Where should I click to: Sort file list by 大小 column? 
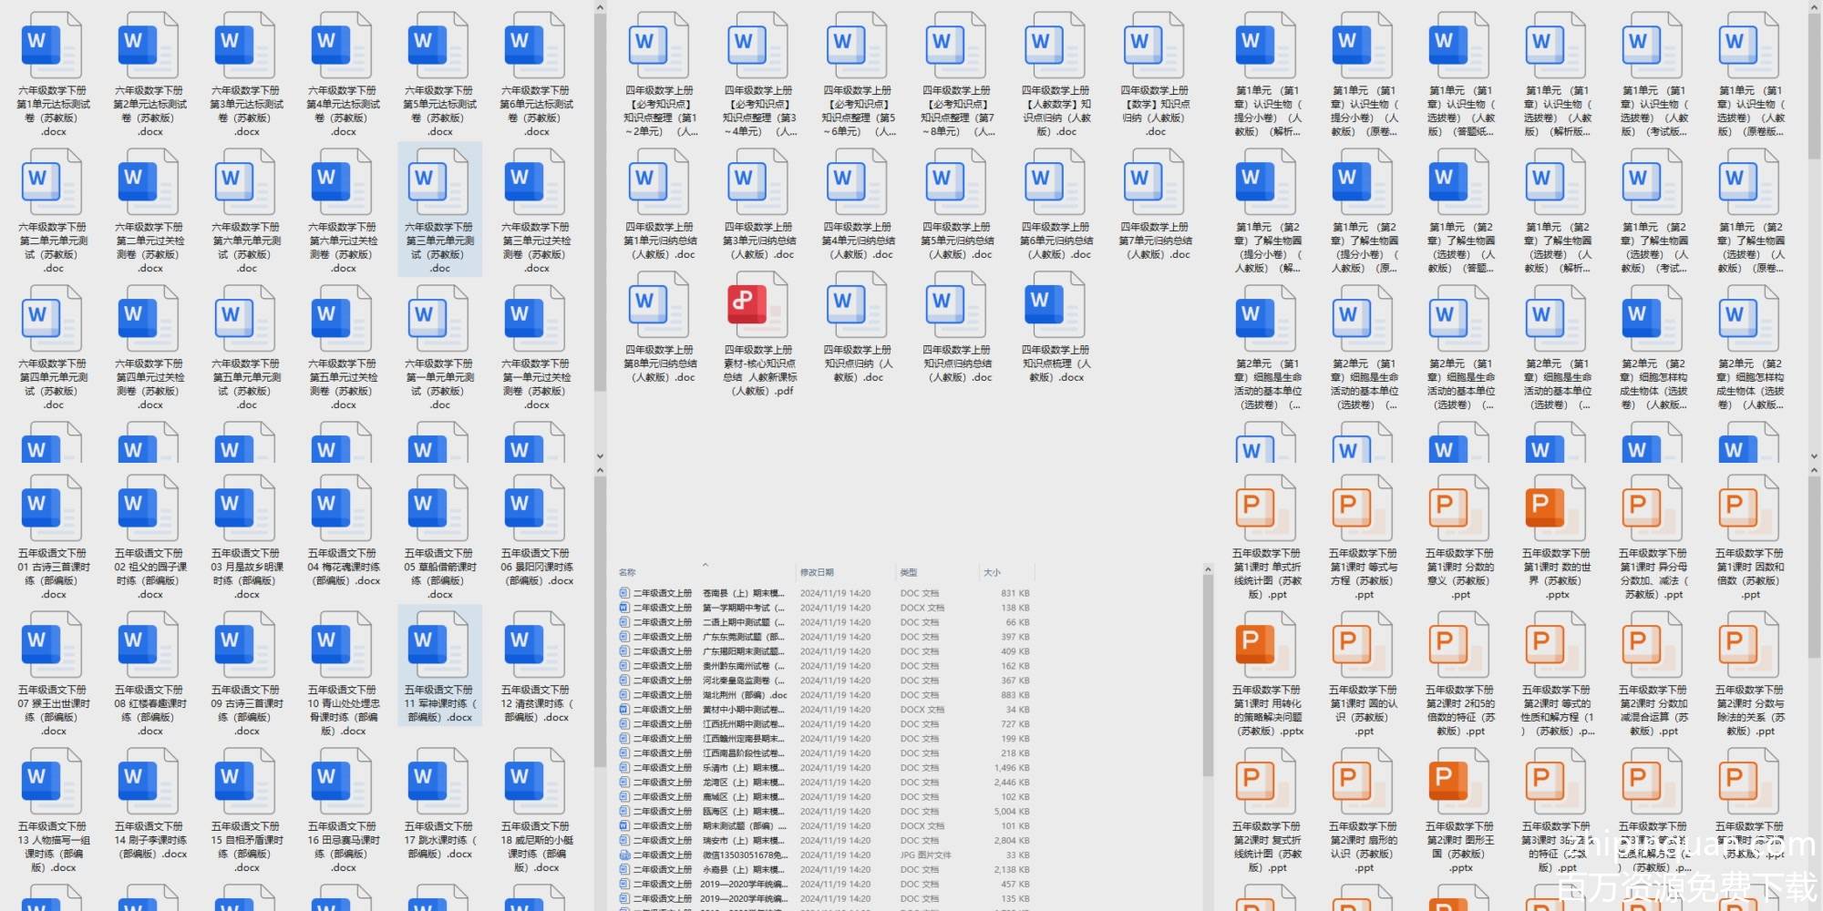(992, 573)
